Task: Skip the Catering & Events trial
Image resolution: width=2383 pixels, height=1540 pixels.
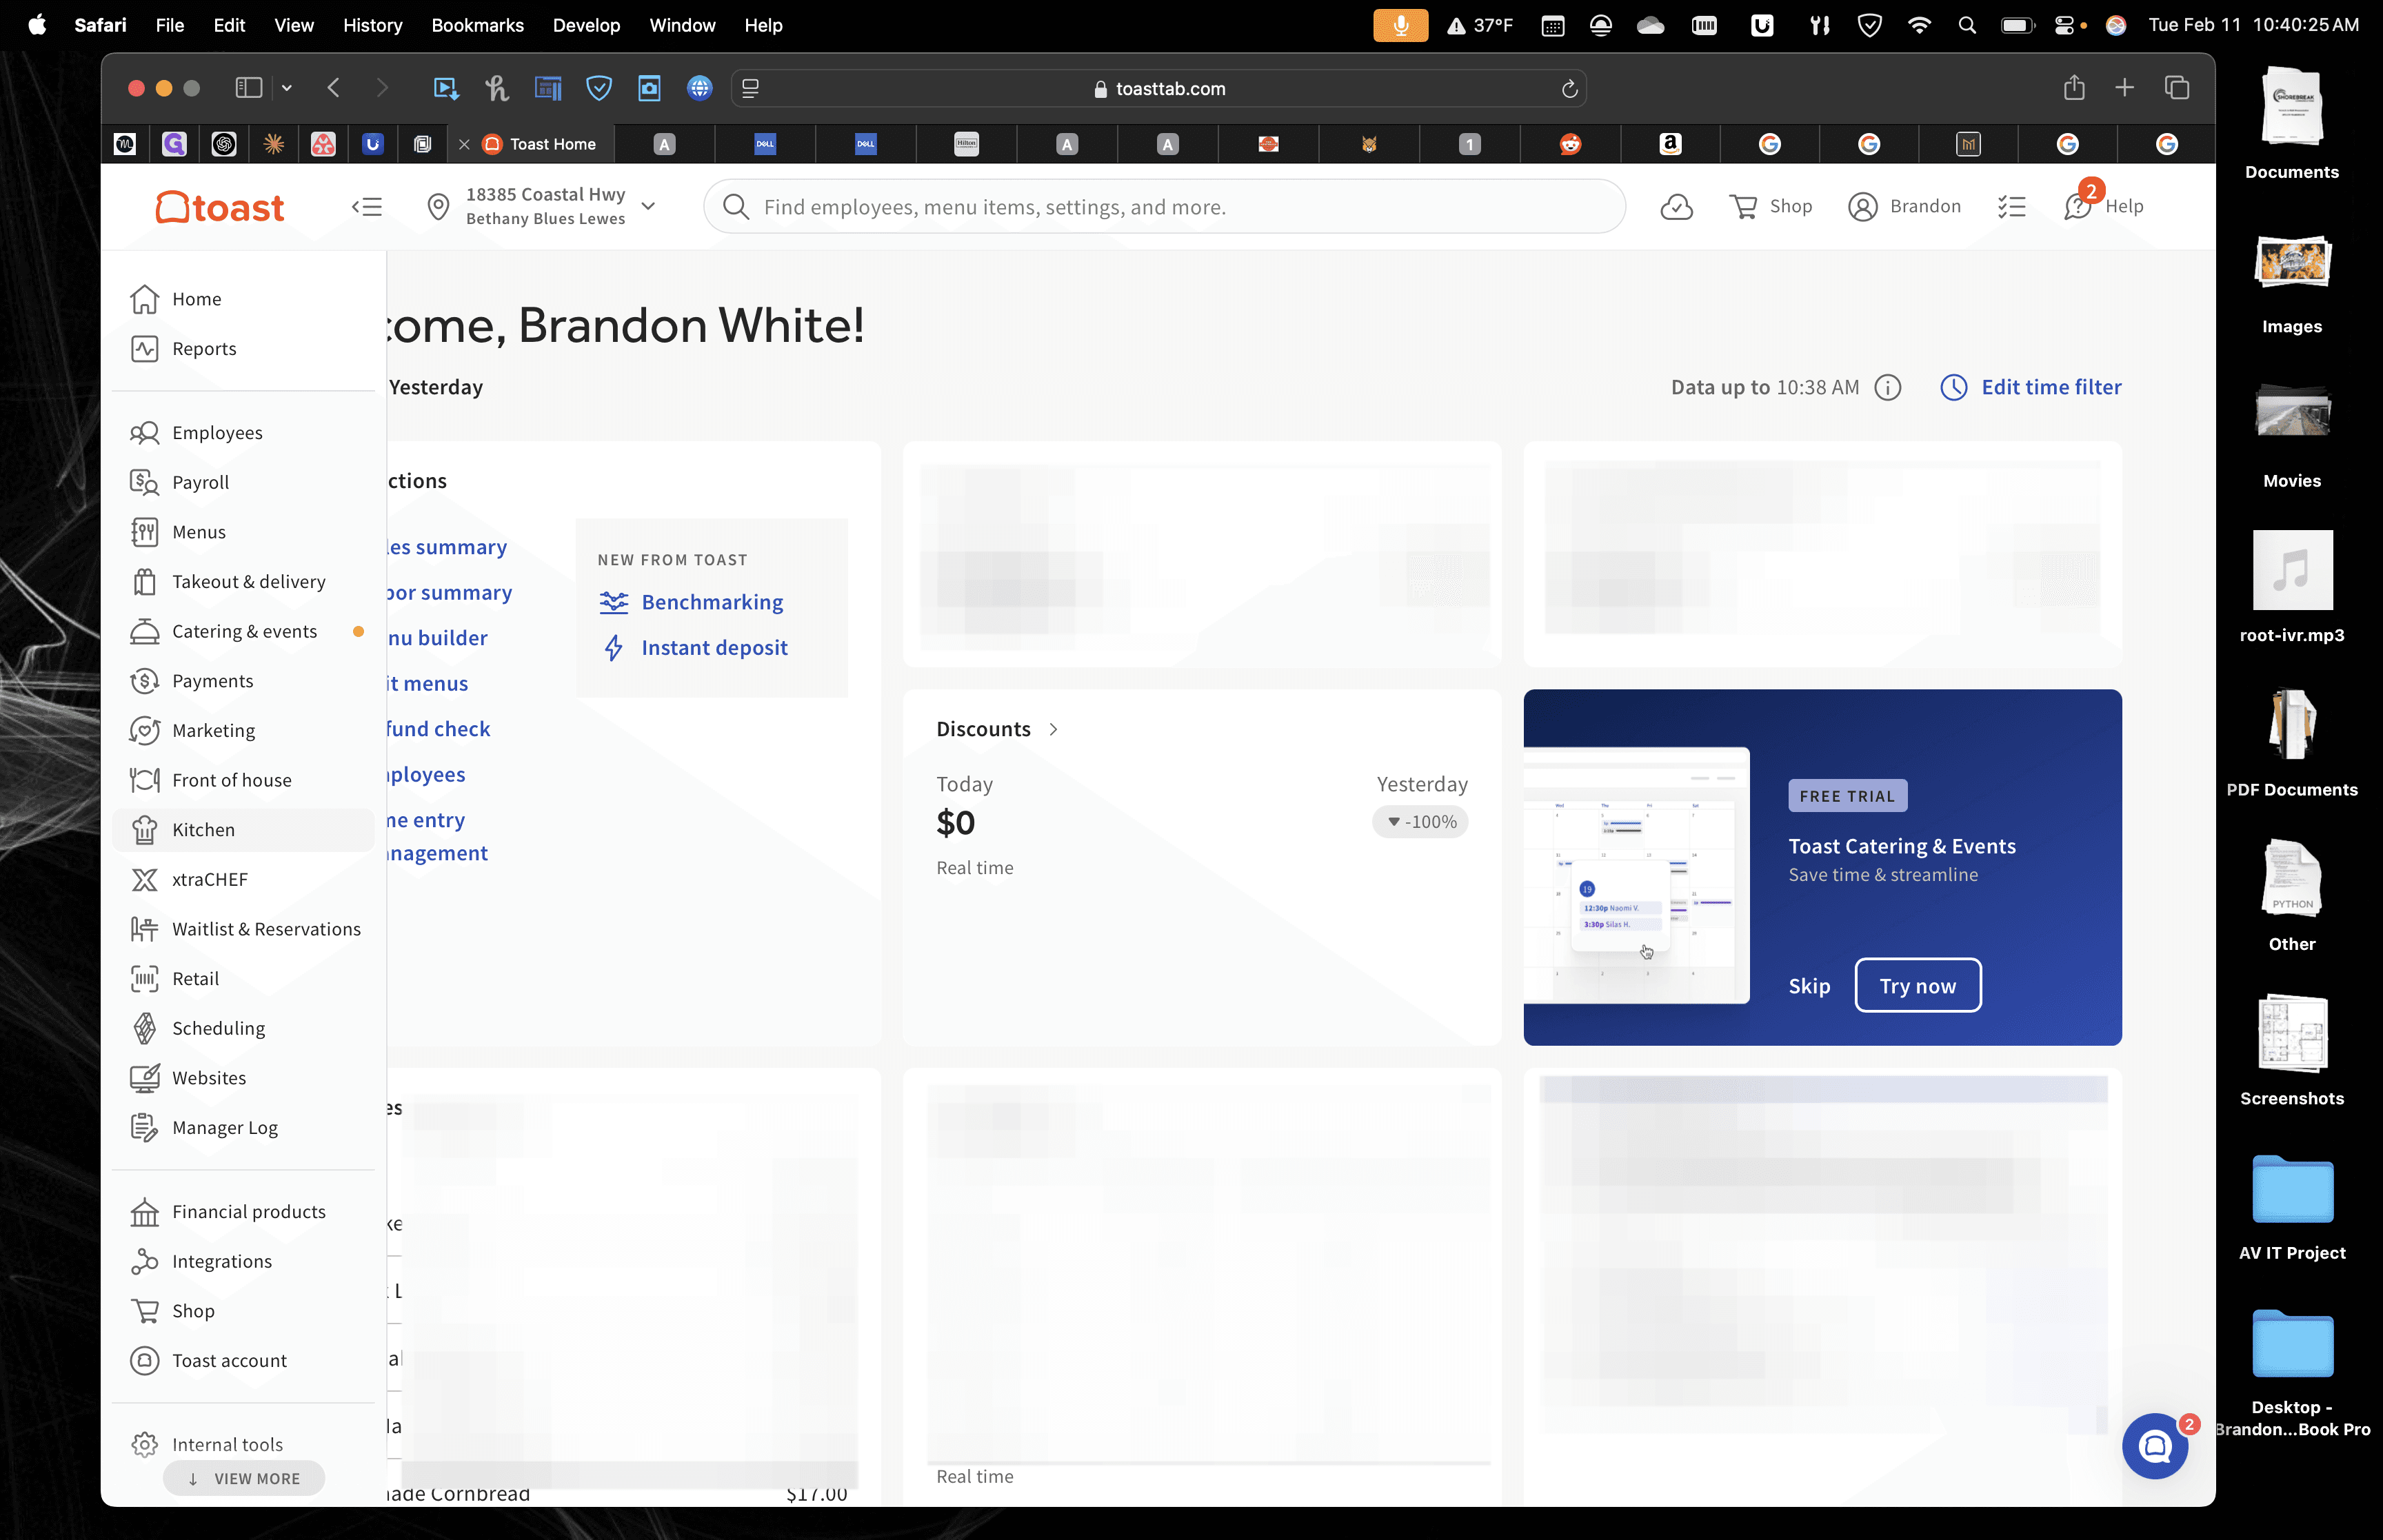Action: [x=1809, y=985]
